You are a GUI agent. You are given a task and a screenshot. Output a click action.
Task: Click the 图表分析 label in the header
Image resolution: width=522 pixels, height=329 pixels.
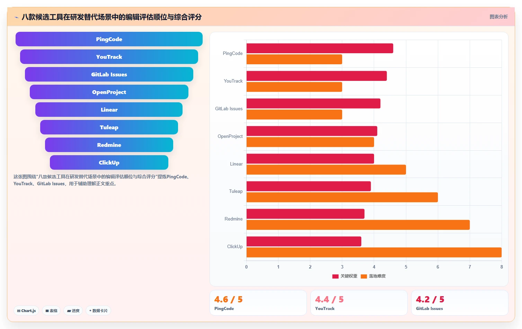click(498, 17)
